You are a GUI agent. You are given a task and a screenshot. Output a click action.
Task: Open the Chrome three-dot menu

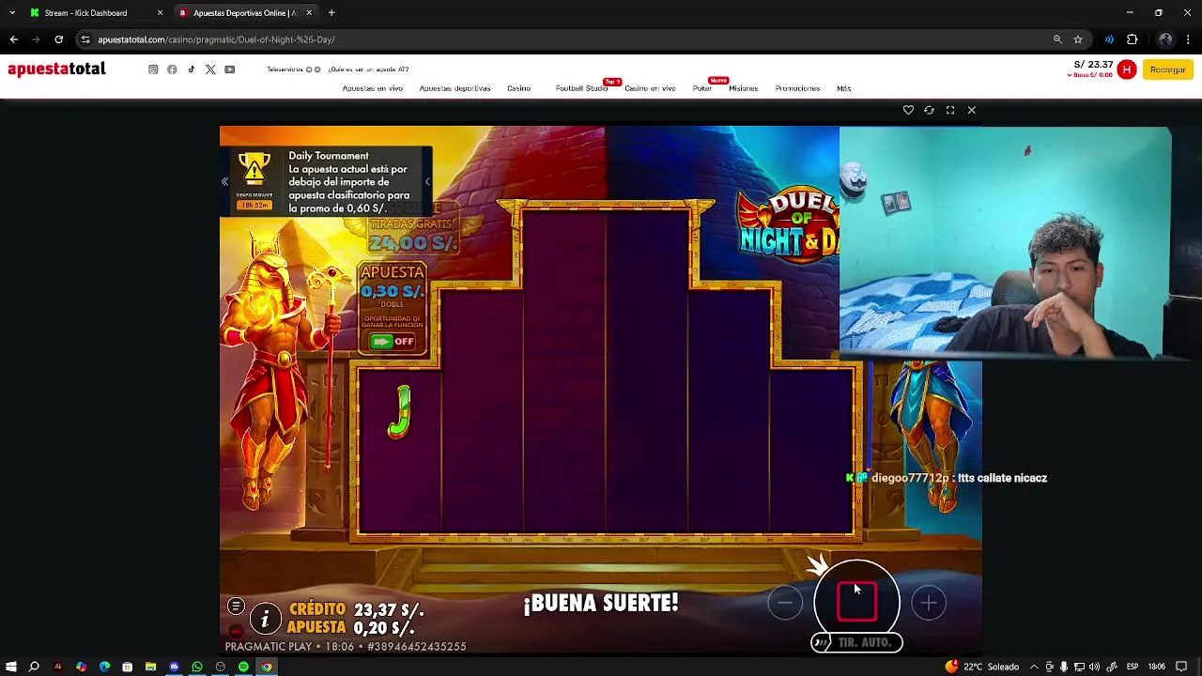coord(1189,39)
